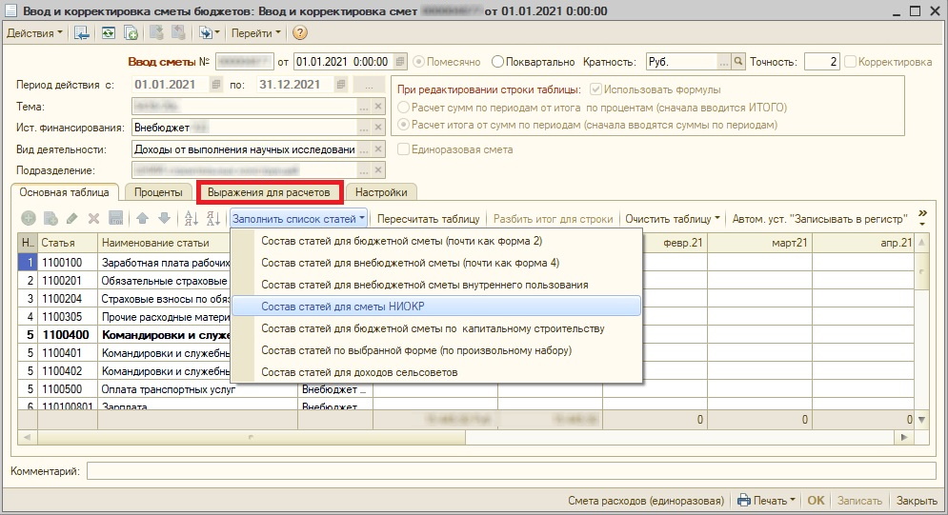
Task: Switch to the Выражения для расчетов tab
Action: (269, 192)
